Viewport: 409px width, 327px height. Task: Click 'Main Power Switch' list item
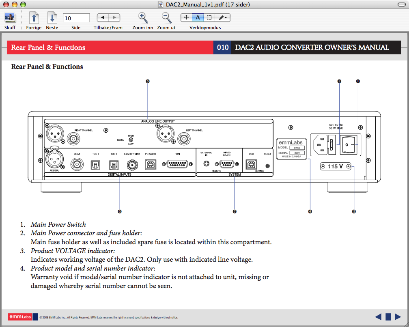coord(58,224)
